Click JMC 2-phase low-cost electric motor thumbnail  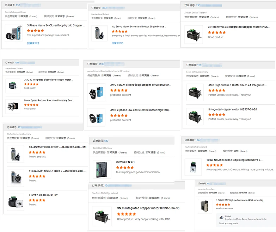tap(96, 115)
